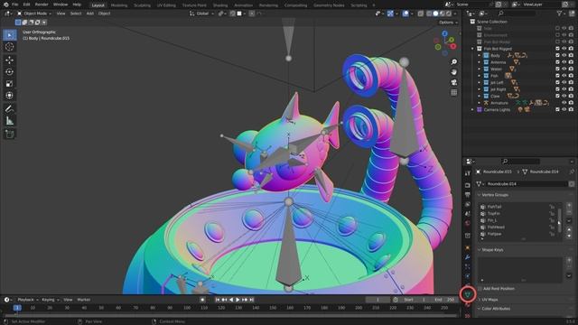Collapse the Fish Bot Rigged collection
This screenshot has width=578, height=325.
[472, 49]
